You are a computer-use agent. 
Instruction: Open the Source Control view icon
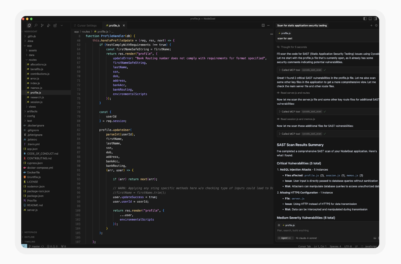(42, 25)
